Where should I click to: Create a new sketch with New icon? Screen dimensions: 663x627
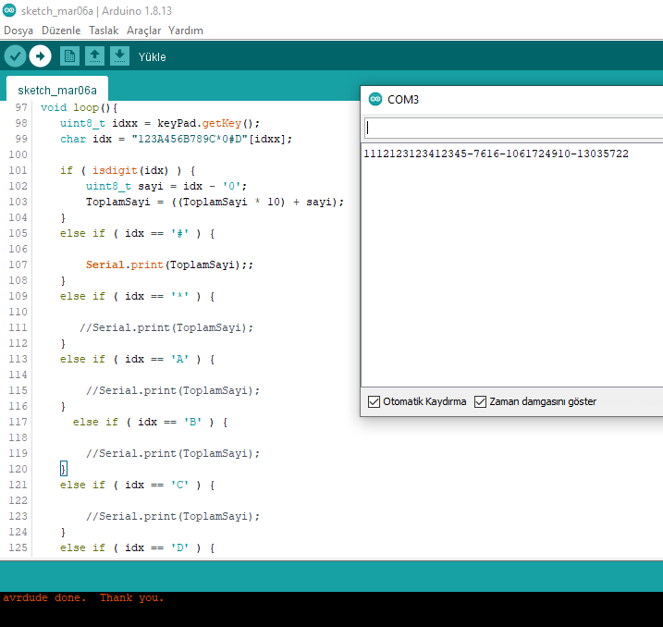point(69,56)
